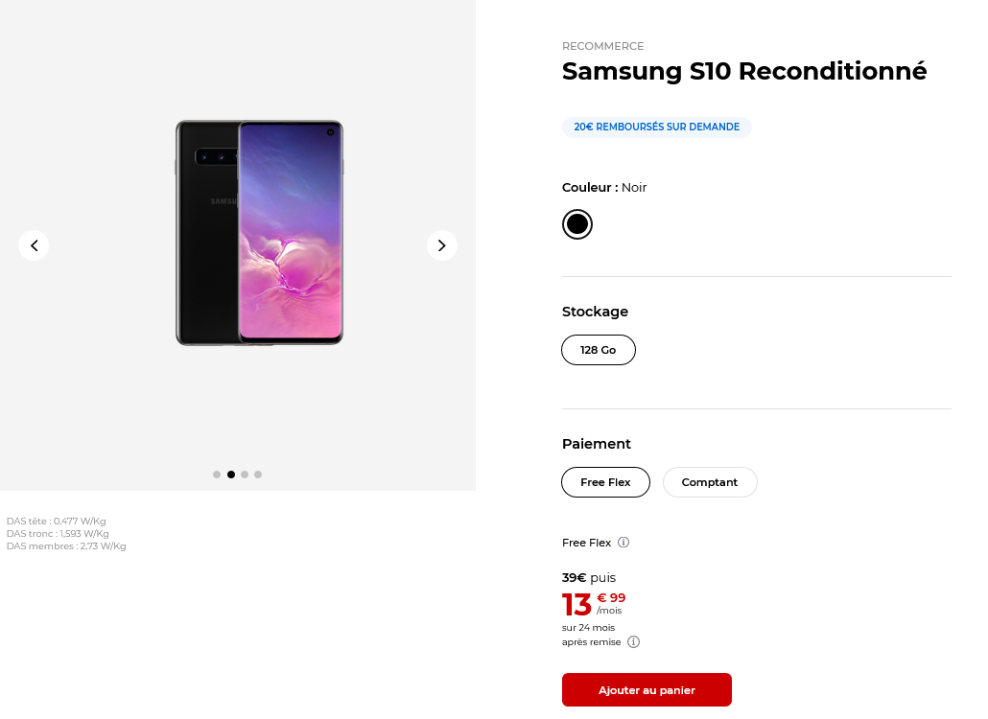The width and height of the screenshot is (988, 719).
Task: Click the Samsung S10 phone image
Action: click(259, 232)
